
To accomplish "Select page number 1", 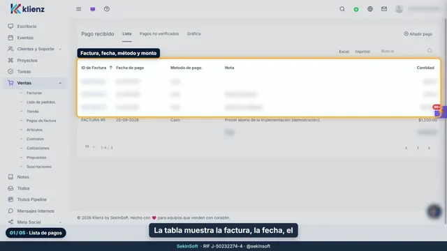I will coord(418,148).
